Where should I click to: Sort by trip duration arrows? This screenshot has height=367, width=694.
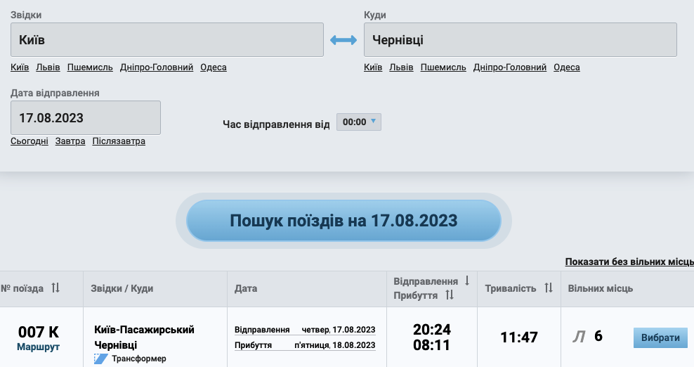549,288
